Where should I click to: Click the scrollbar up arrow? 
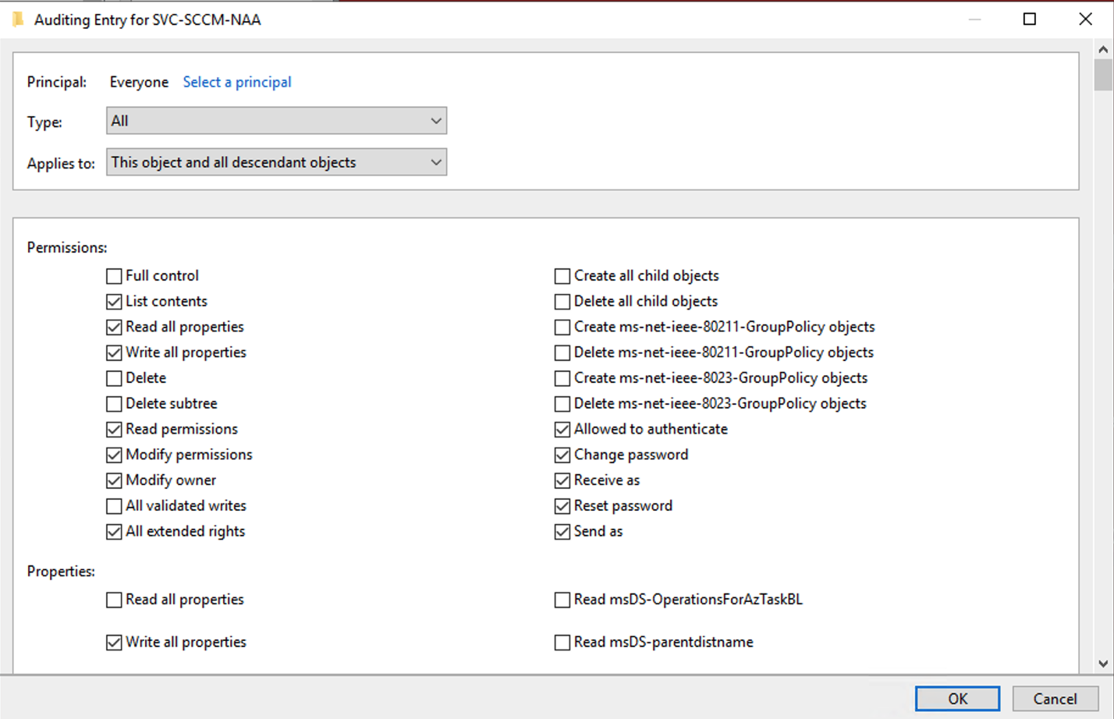pos(1105,49)
